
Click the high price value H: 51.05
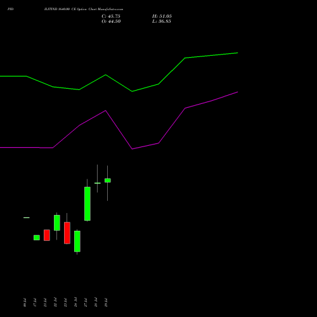pos(162,16)
